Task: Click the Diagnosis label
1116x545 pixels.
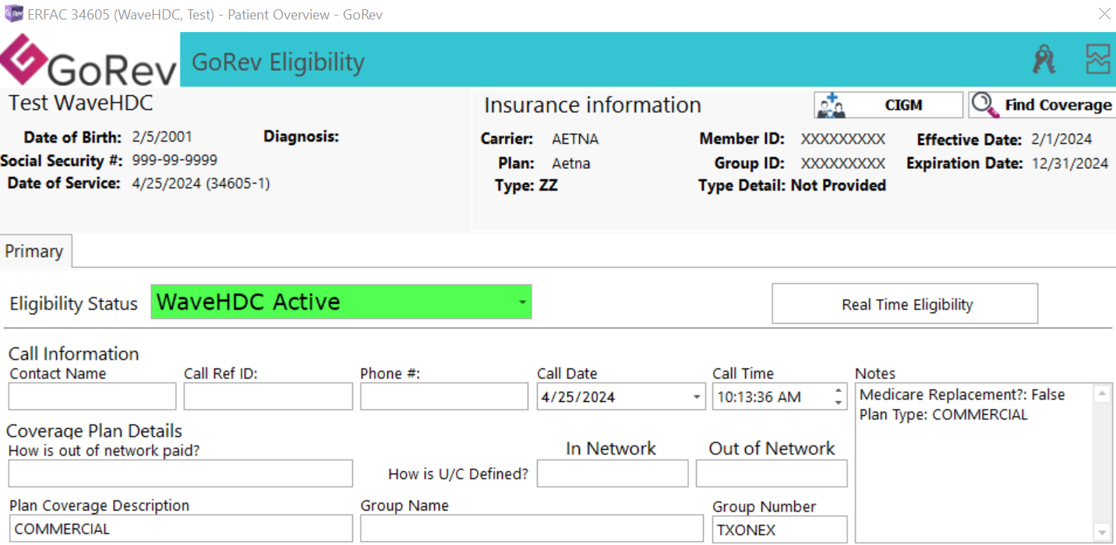Action: 302,137
